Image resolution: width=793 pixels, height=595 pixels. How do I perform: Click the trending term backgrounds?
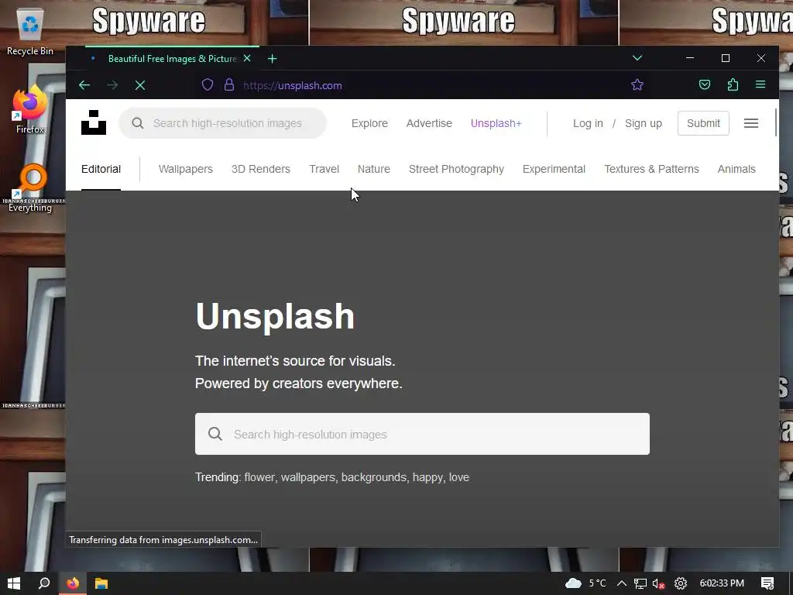click(x=374, y=477)
